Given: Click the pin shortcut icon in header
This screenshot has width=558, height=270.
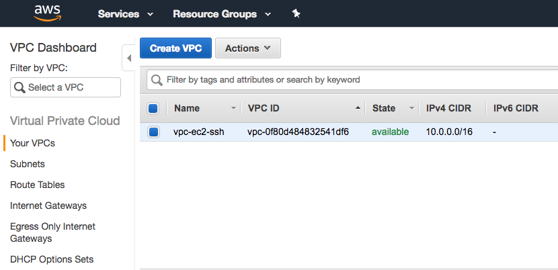Looking at the screenshot, I should pos(296,14).
